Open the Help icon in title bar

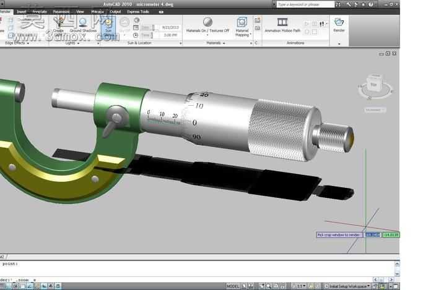click(370, 4)
